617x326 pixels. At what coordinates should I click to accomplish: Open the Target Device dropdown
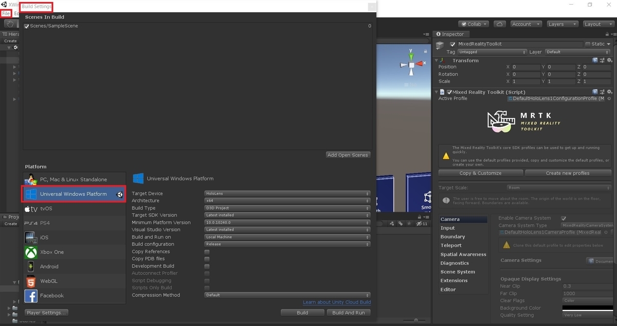(287, 193)
